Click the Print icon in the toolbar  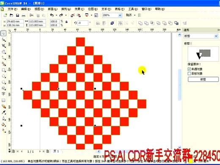23,15
